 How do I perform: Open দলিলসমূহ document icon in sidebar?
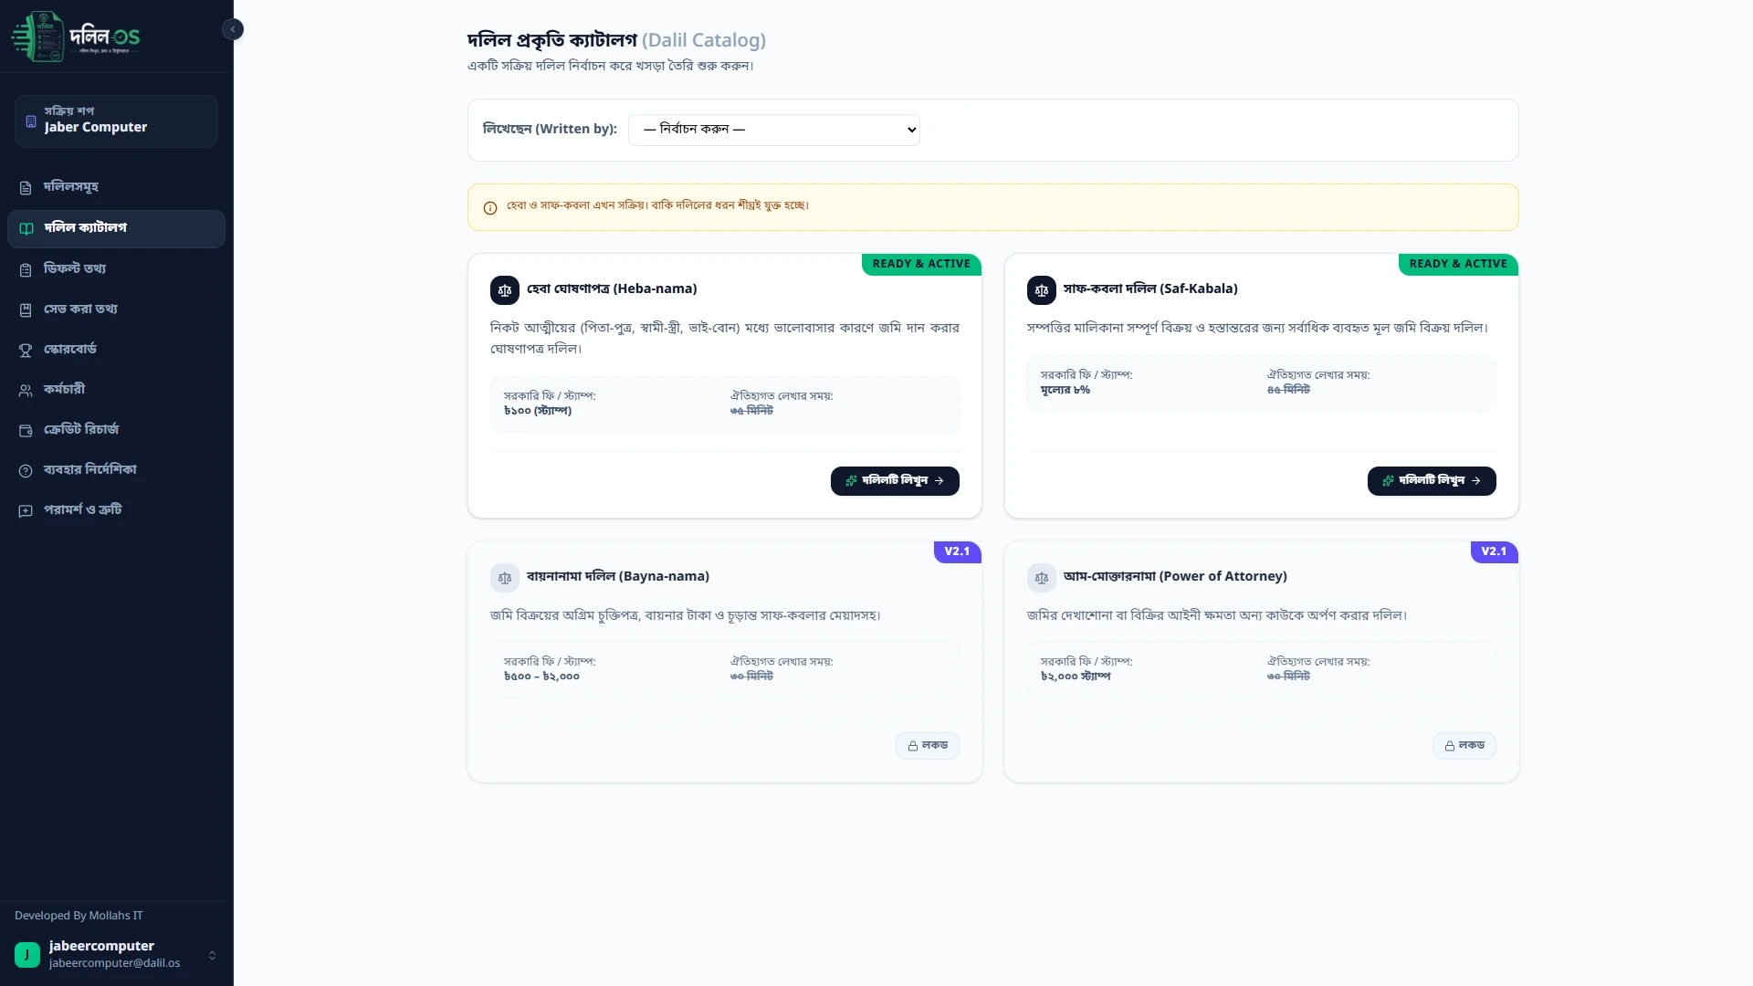26,187
